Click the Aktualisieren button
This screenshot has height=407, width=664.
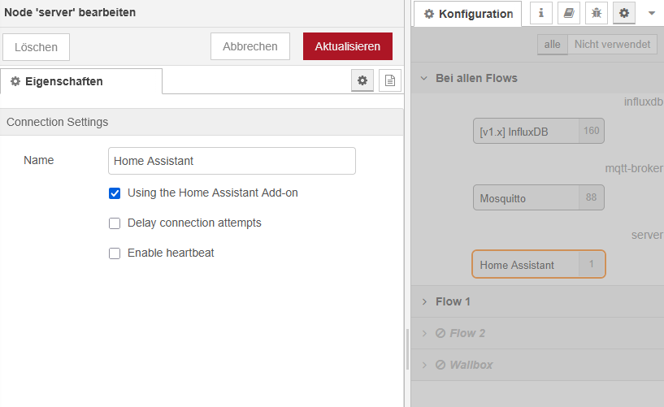click(347, 46)
